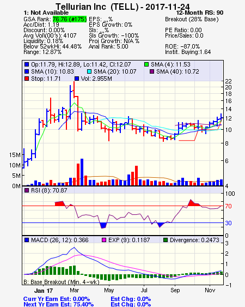Image resolution: width=245 pixels, height=307 pixels.
Task: Click the purple SMA (40) legend swatch
Action: pyautogui.click(x=152, y=71)
